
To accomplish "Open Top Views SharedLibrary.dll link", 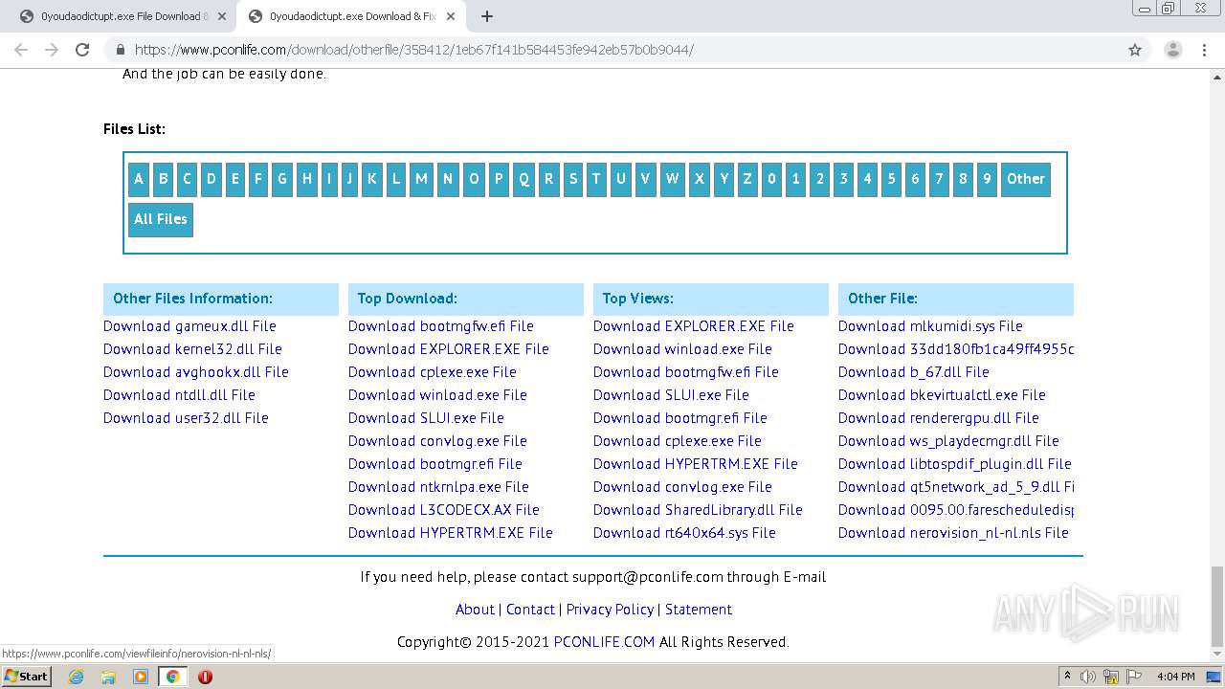I will 698,510.
